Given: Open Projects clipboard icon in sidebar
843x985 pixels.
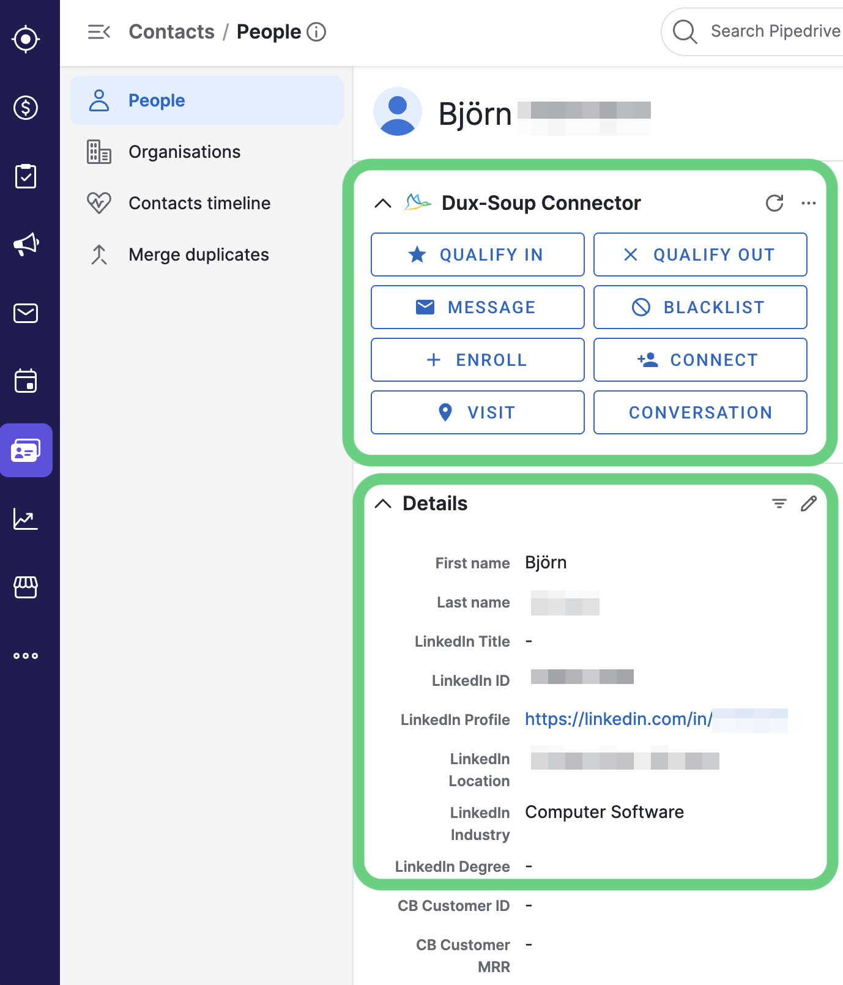Looking at the screenshot, I should (26, 176).
